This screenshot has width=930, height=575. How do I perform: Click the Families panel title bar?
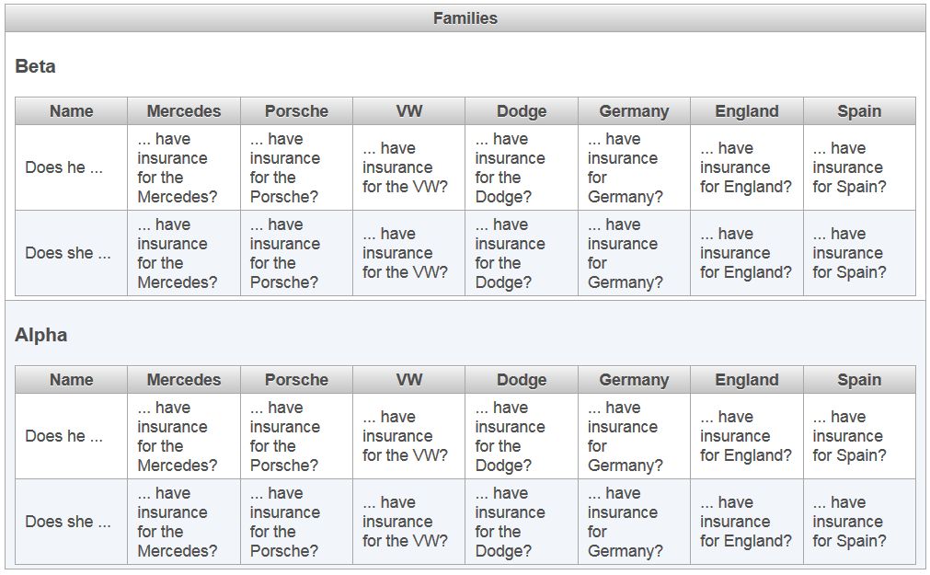pyautogui.click(x=465, y=18)
